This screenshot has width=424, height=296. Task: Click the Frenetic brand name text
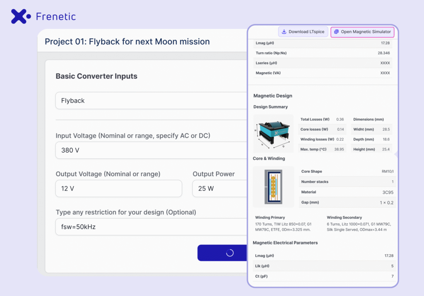click(x=56, y=17)
